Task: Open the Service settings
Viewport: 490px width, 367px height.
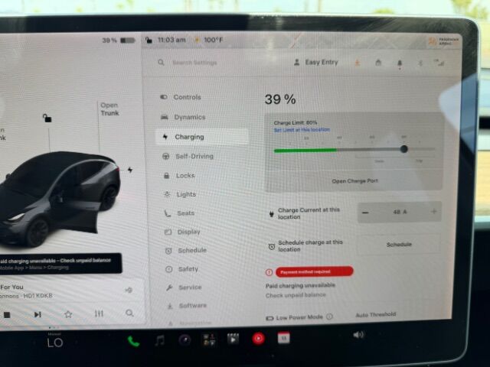Action: (x=184, y=287)
